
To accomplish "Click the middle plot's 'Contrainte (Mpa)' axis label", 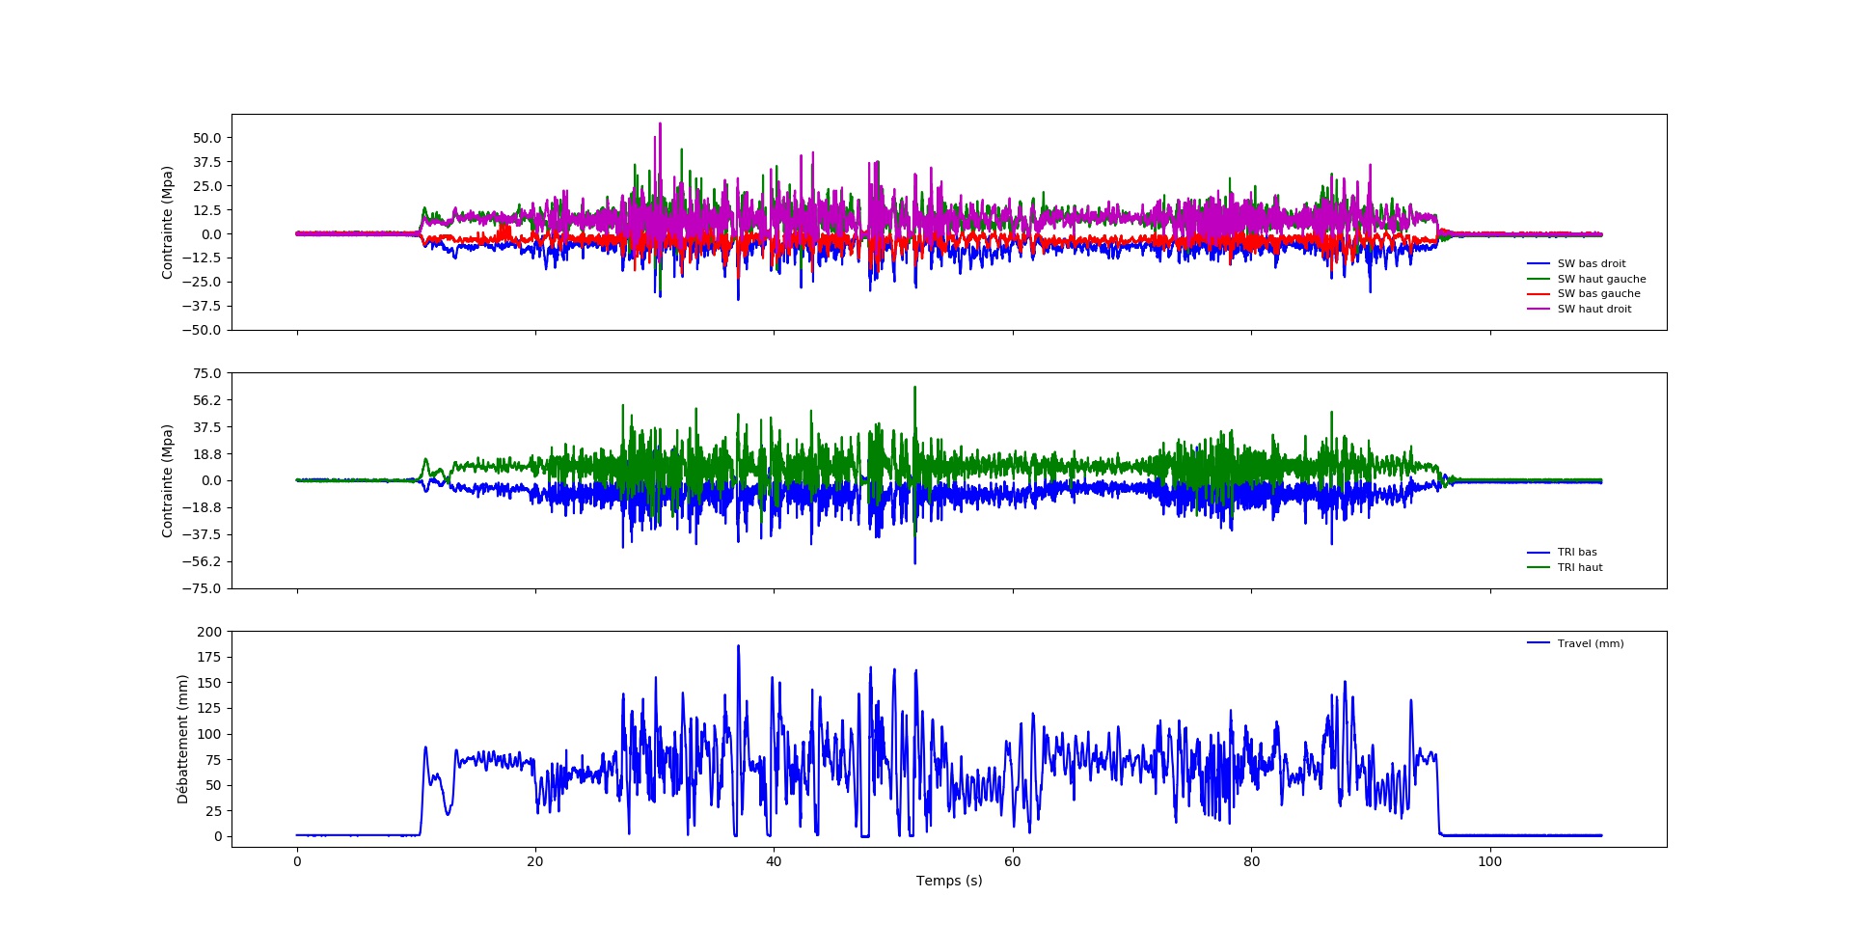I will point(167,480).
